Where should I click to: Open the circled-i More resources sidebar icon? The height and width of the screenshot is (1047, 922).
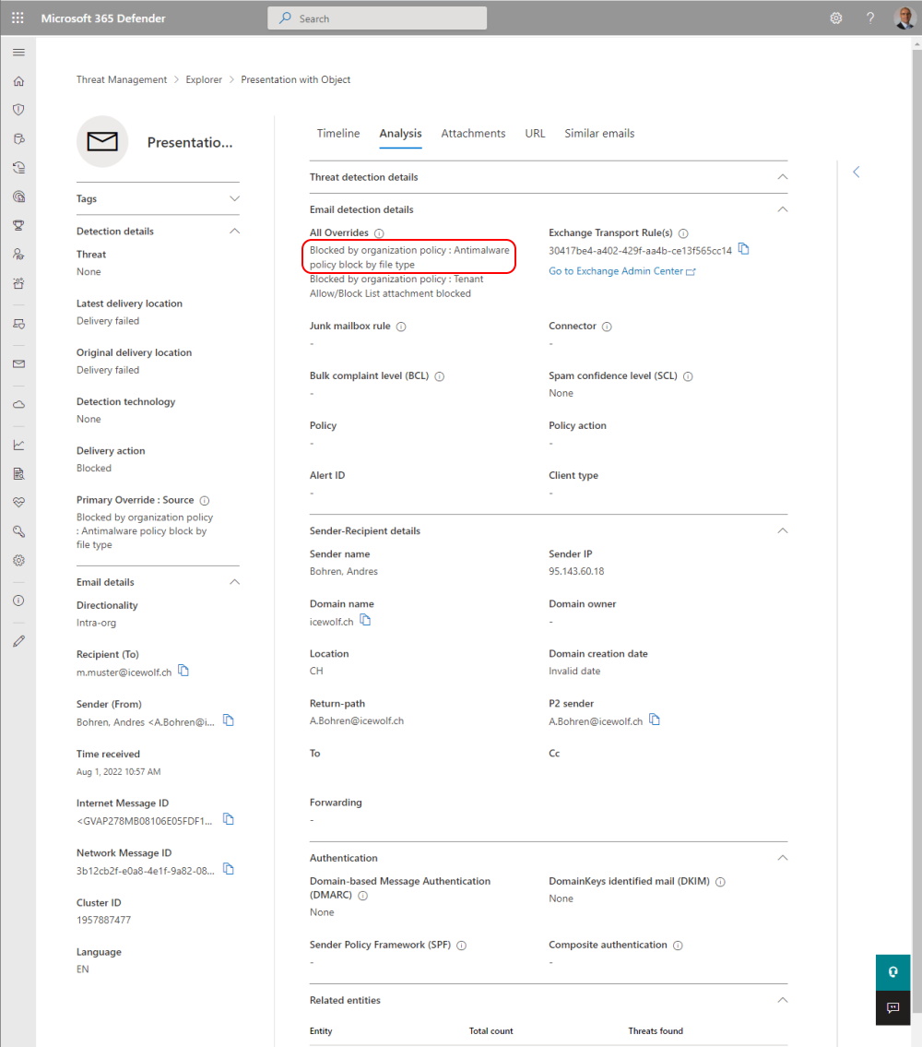18,601
